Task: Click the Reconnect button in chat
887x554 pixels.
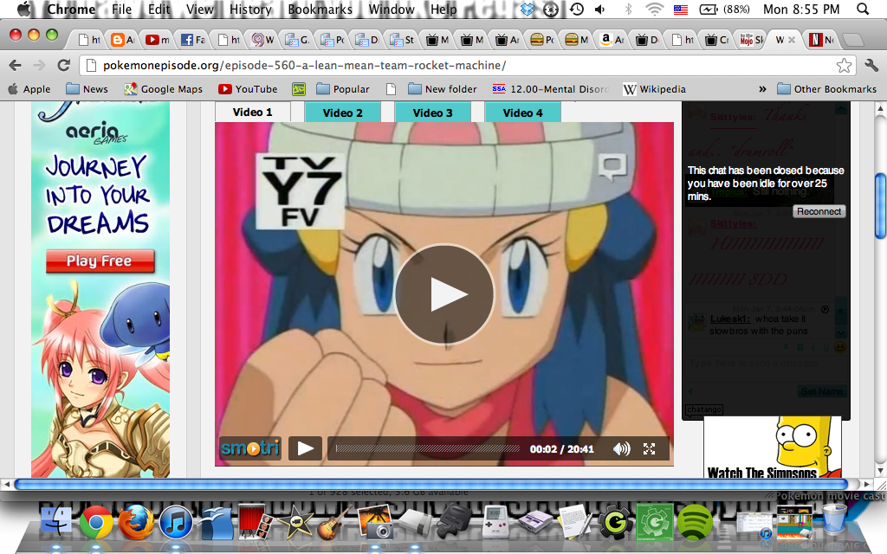Action: coord(818,210)
